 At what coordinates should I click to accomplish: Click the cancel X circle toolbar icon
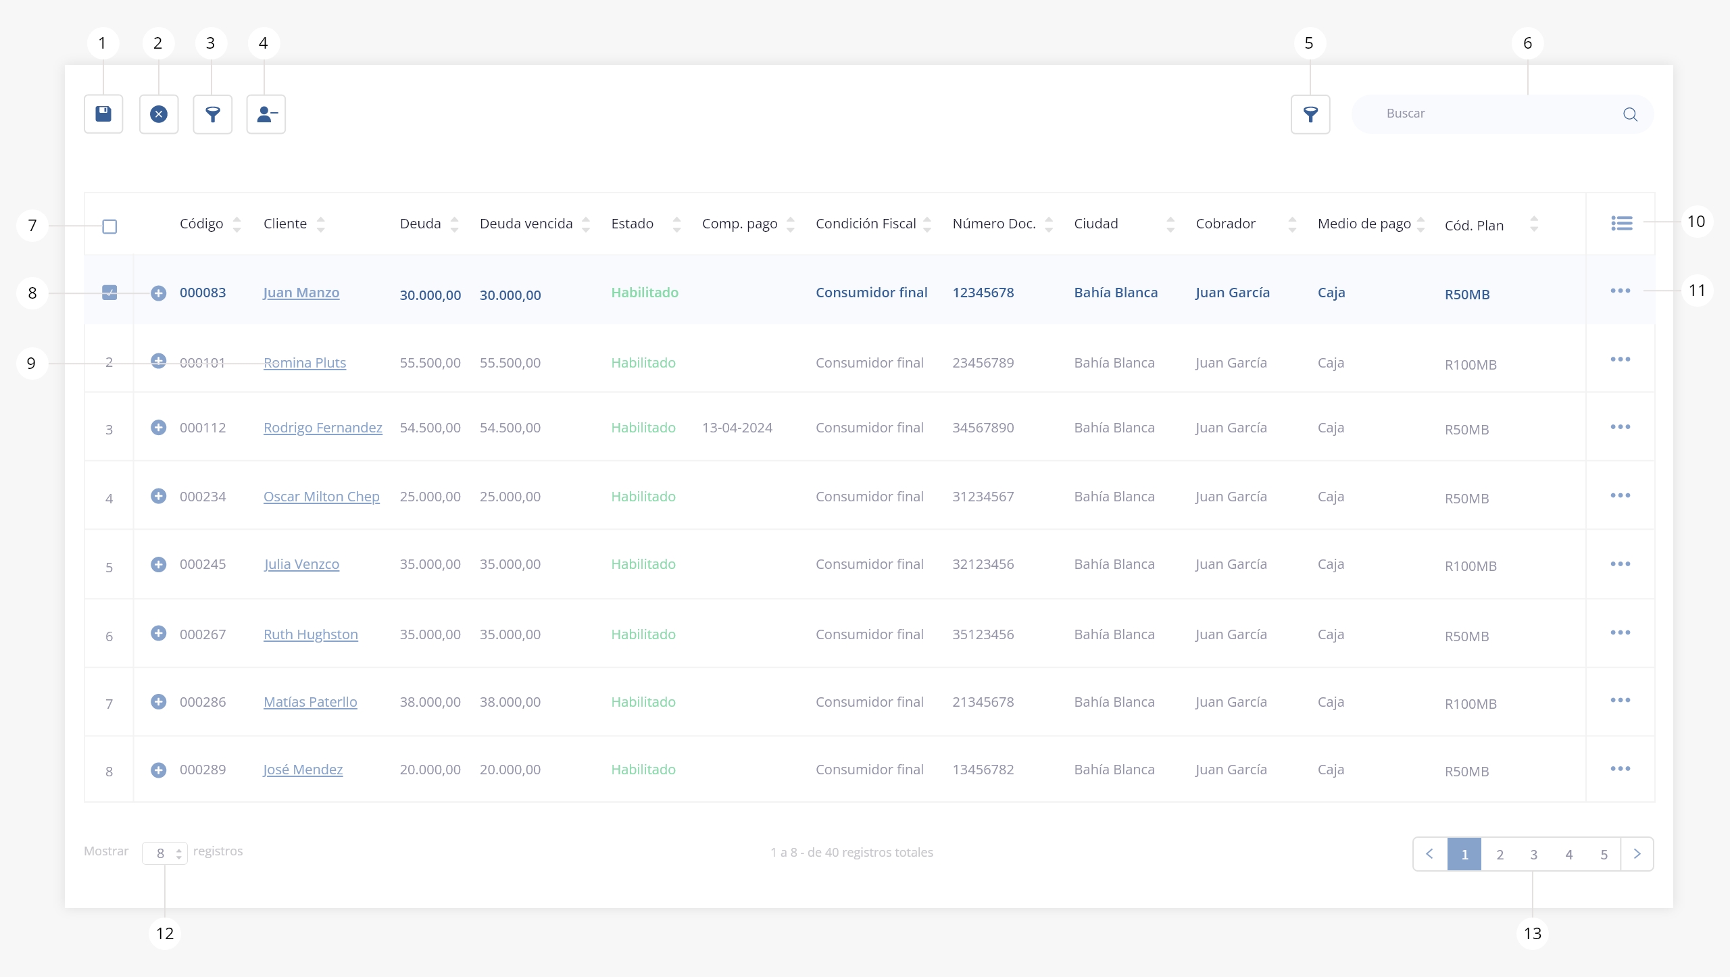pyautogui.click(x=159, y=114)
